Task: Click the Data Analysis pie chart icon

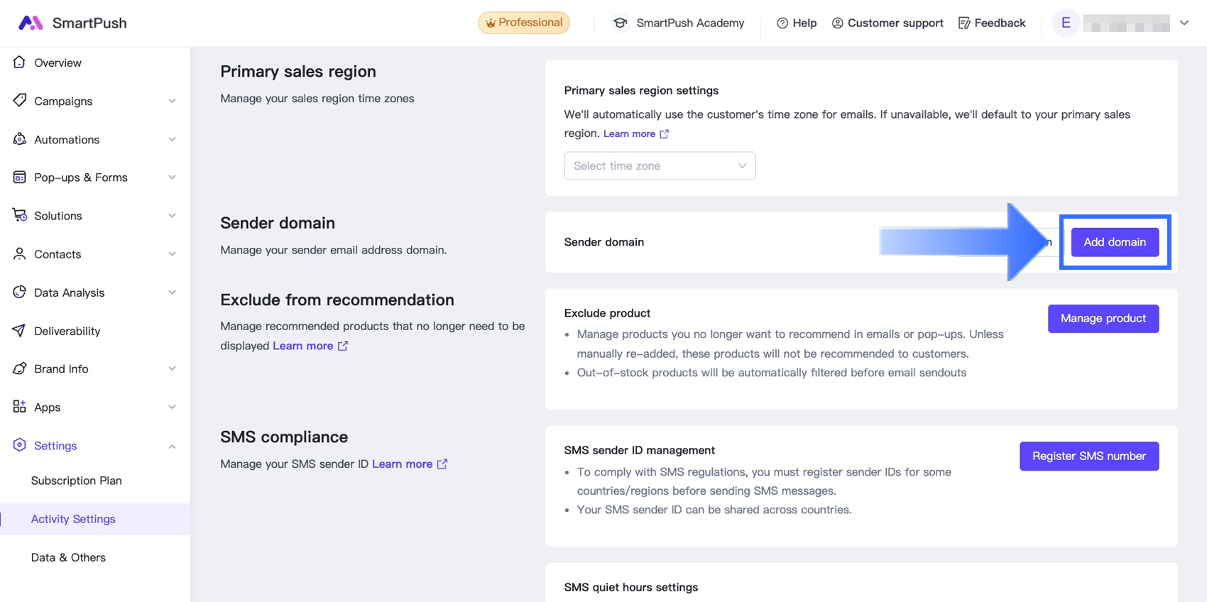Action: click(x=19, y=292)
